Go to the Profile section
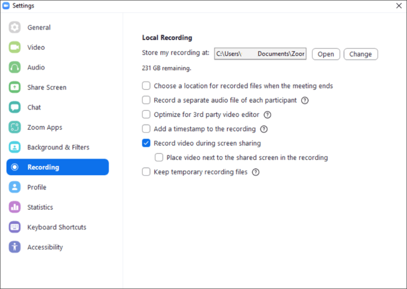The height and width of the screenshot is (289, 407). pos(58,187)
